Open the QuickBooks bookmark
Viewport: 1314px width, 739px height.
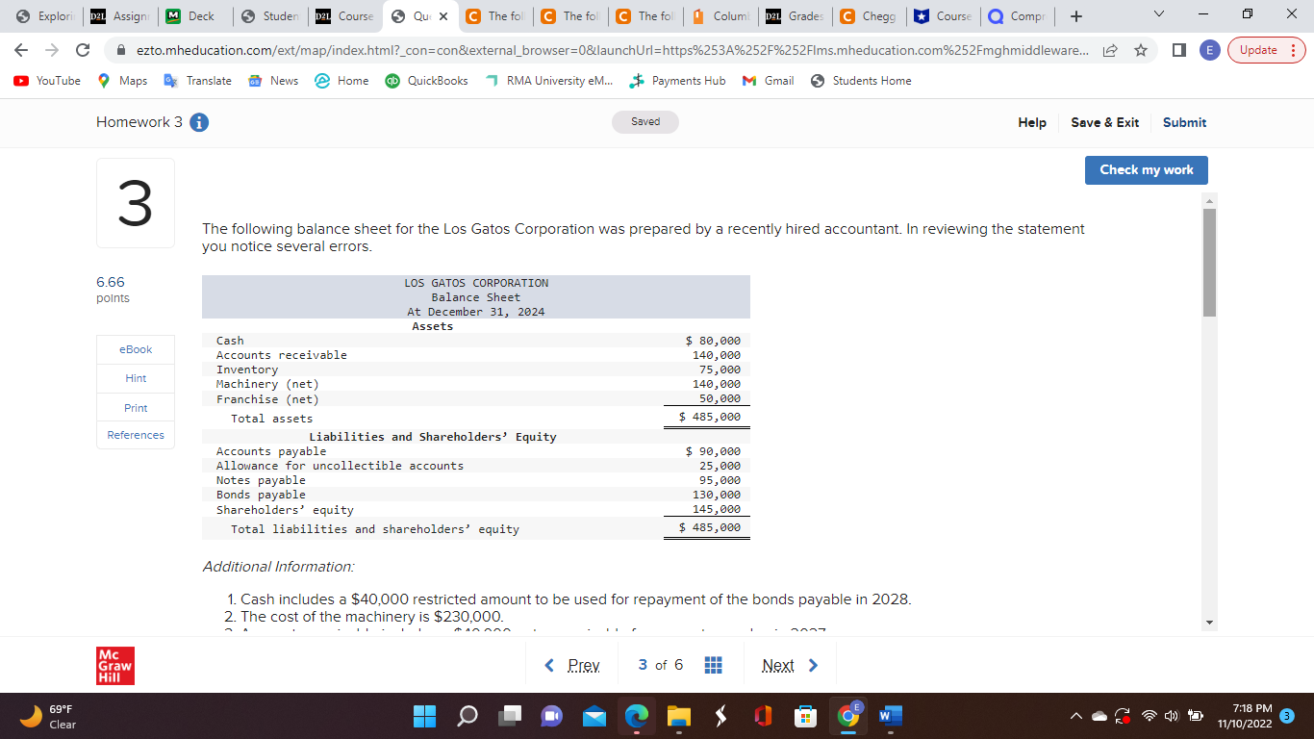pos(427,81)
